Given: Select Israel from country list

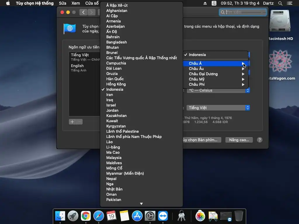Looking at the screenshot, I should click(141, 105).
